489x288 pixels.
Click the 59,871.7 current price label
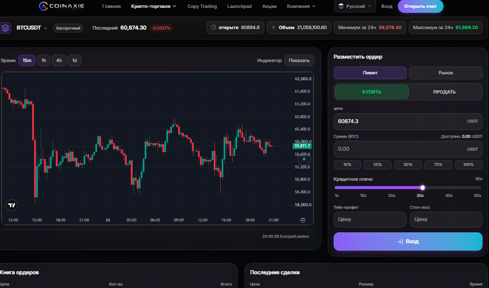(302, 146)
